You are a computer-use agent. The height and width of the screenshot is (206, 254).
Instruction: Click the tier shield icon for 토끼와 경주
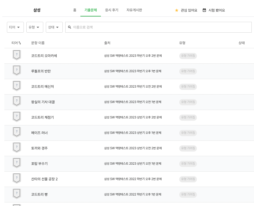coord(17,148)
